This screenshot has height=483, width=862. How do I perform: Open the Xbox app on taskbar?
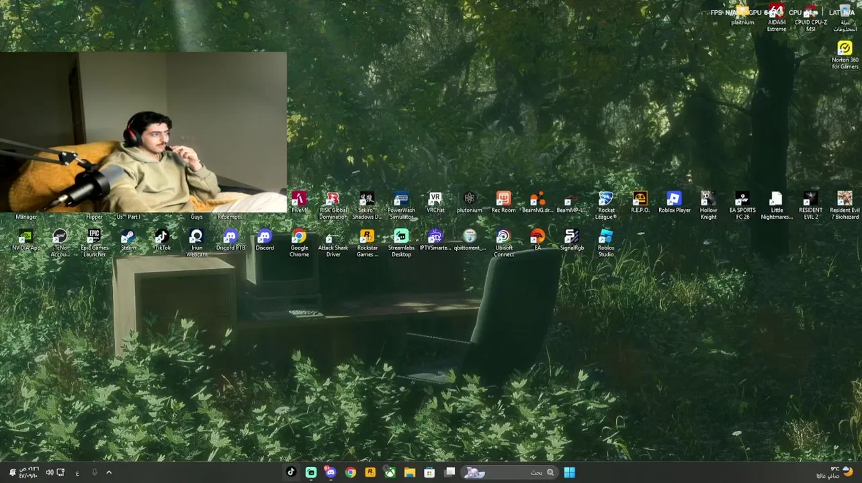point(390,472)
